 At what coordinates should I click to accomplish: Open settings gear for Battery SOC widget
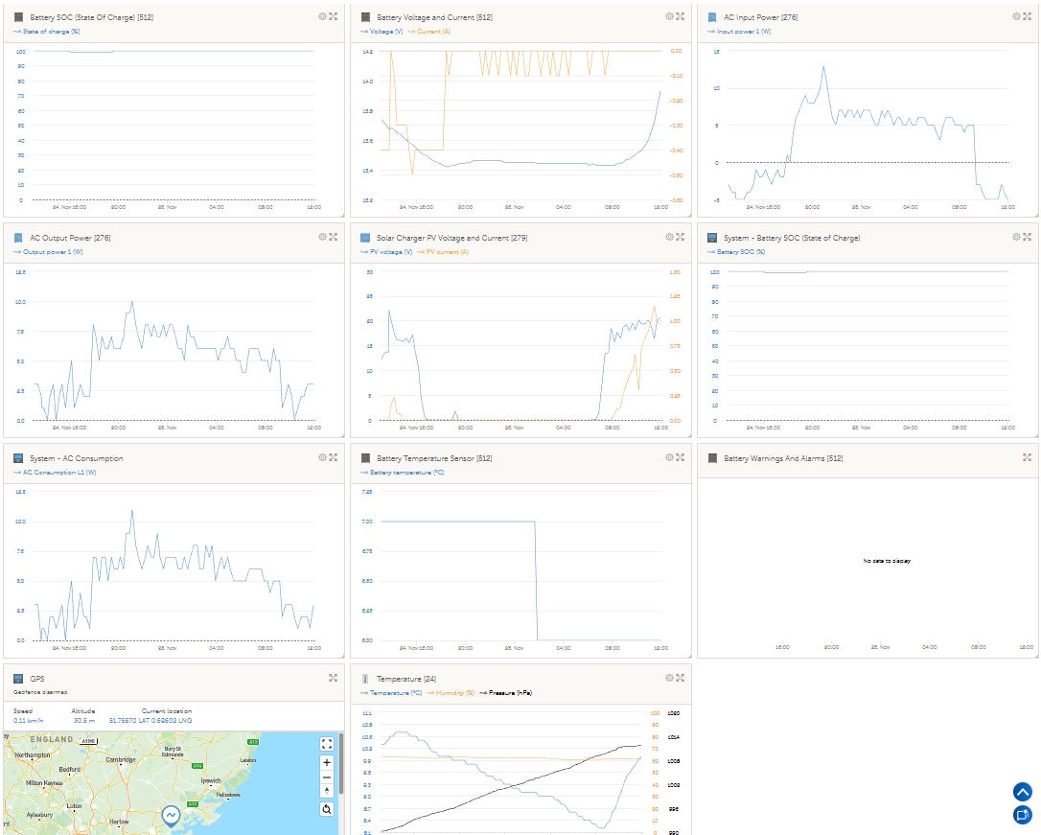point(322,16)
